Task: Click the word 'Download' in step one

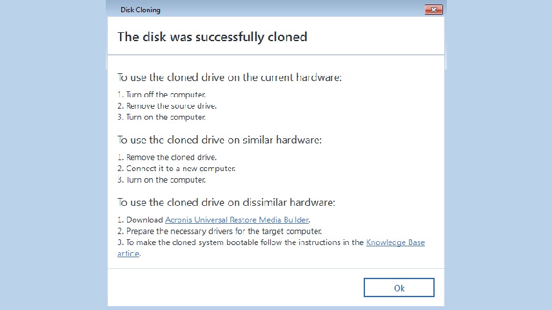Action: tap(144, 220)
